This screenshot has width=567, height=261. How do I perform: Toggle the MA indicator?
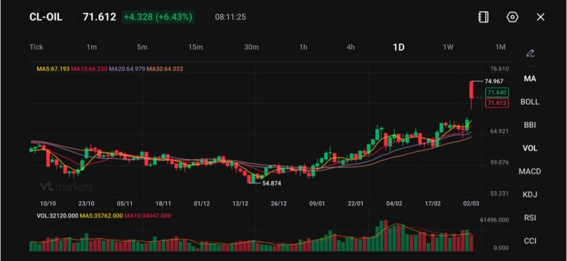(530, 79)
